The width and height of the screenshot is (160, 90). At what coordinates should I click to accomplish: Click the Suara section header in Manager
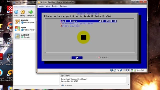(93, 76)
